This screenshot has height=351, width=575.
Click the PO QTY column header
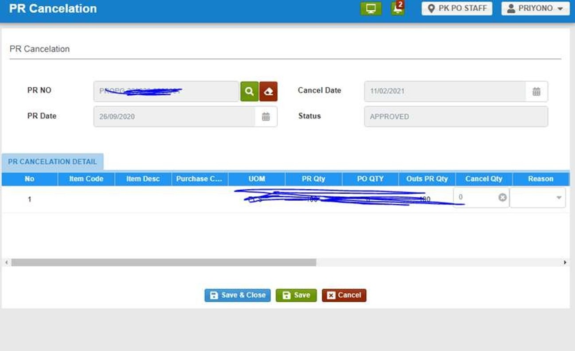pyautogui.click(x=370, y=179)
